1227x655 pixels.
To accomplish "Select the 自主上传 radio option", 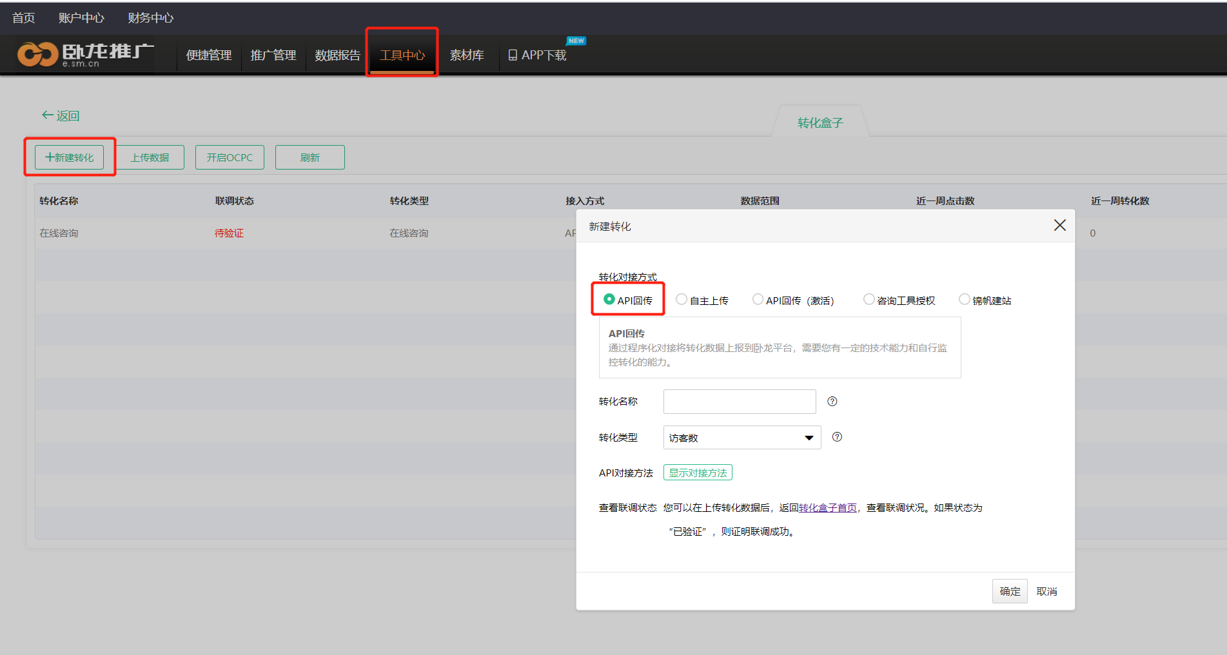I will tap(681, 300).
